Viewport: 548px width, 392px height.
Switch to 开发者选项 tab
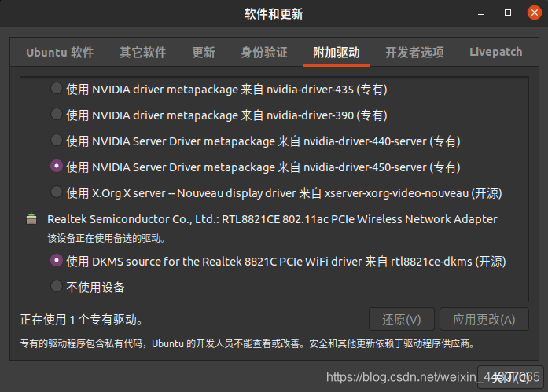pos(414,53)
